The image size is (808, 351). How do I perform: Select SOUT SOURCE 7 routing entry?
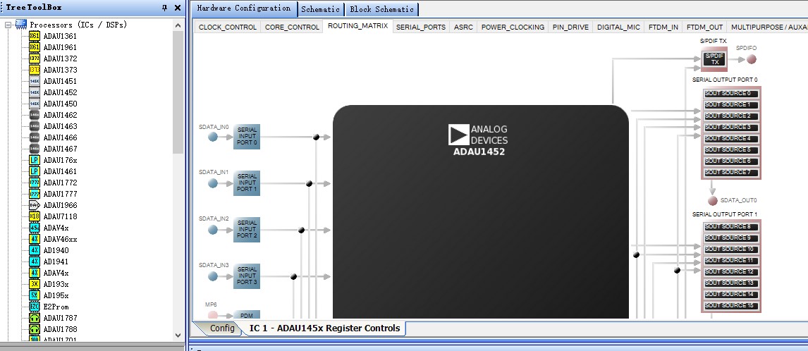[x=730, y=172]
